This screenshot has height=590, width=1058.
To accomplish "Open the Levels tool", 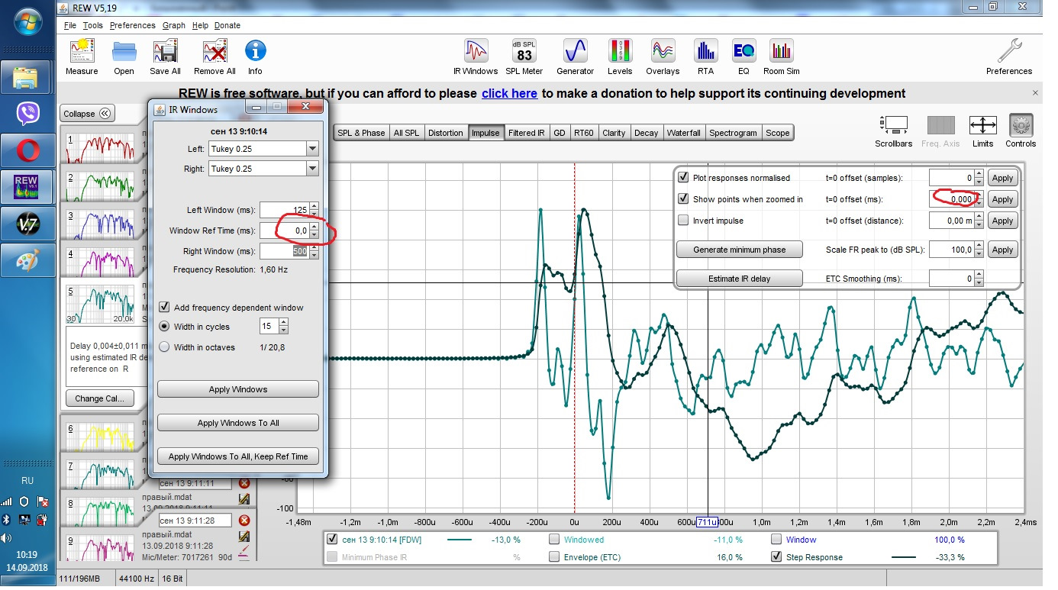I will click(620, 51).
